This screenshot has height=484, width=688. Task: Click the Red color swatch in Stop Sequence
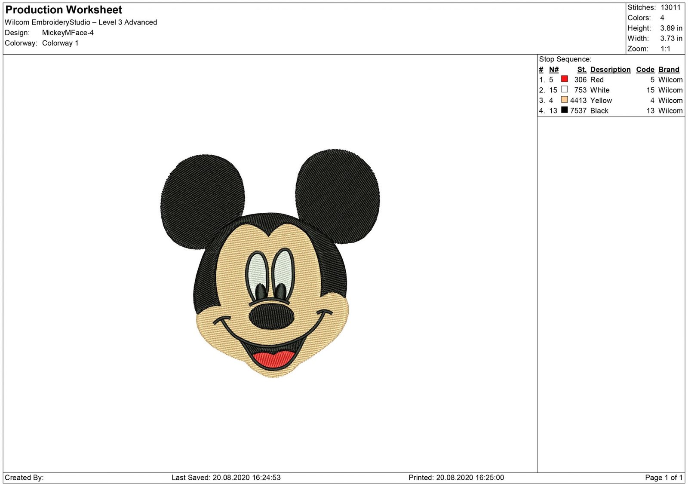click(x=564, y=80)
